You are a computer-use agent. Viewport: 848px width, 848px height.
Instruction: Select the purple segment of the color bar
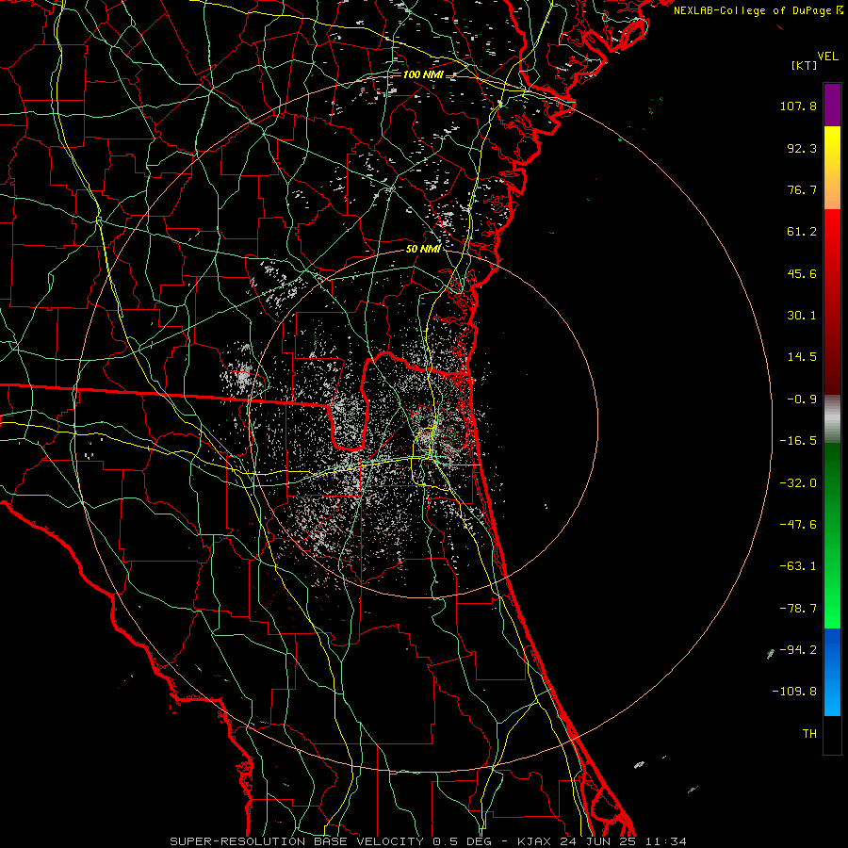pos(832,105)
